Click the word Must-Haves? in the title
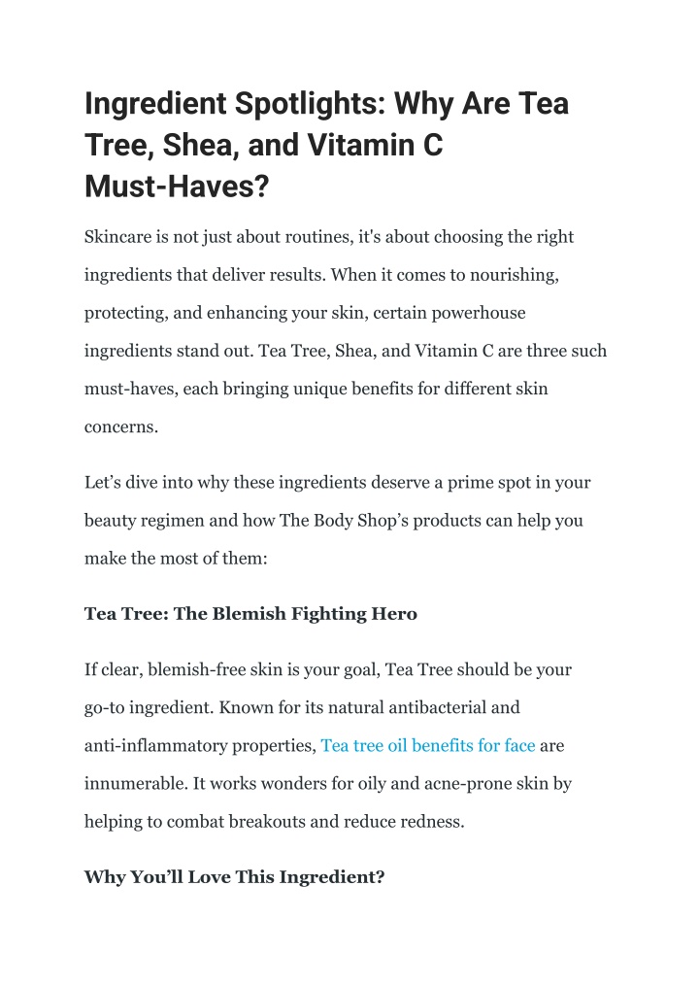 pyautogui.click(x=177, y=187)
